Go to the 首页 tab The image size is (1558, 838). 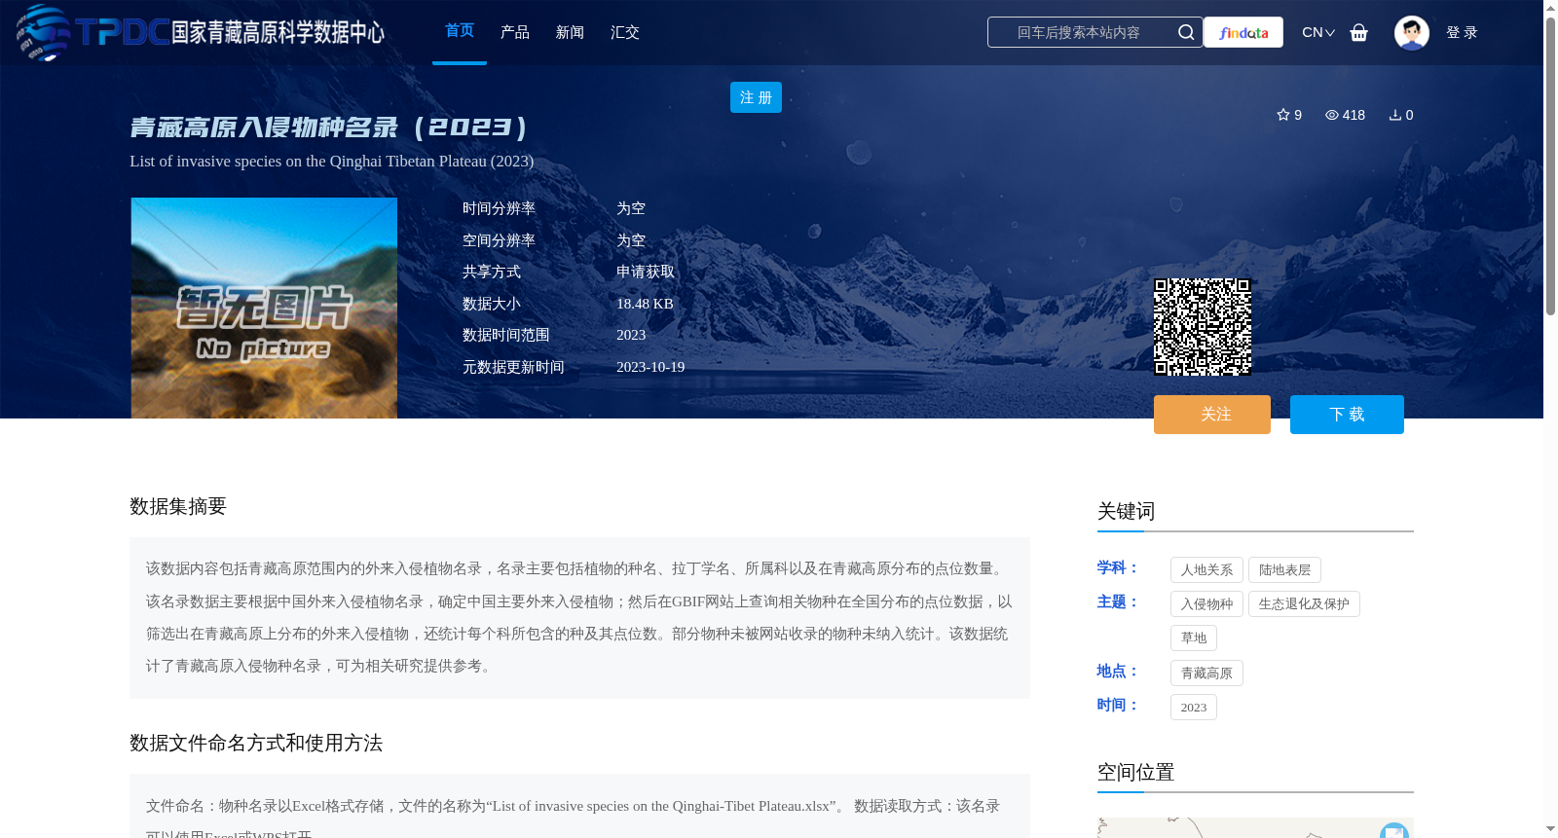(460, 31)
